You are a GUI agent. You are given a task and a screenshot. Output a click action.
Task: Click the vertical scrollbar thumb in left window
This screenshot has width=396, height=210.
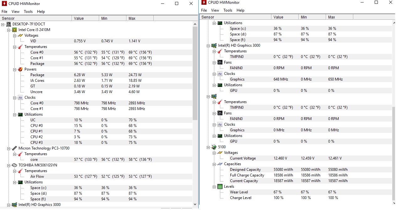pos(195,73)
